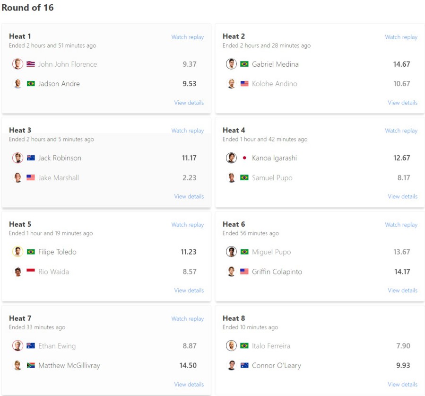Open View details in Heat 5
This screenshot has width=425, height=396.
(x=189, y=290)
